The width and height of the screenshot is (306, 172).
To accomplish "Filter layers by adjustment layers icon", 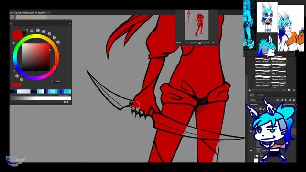I will pyautogui.click(x=282, y=100).
